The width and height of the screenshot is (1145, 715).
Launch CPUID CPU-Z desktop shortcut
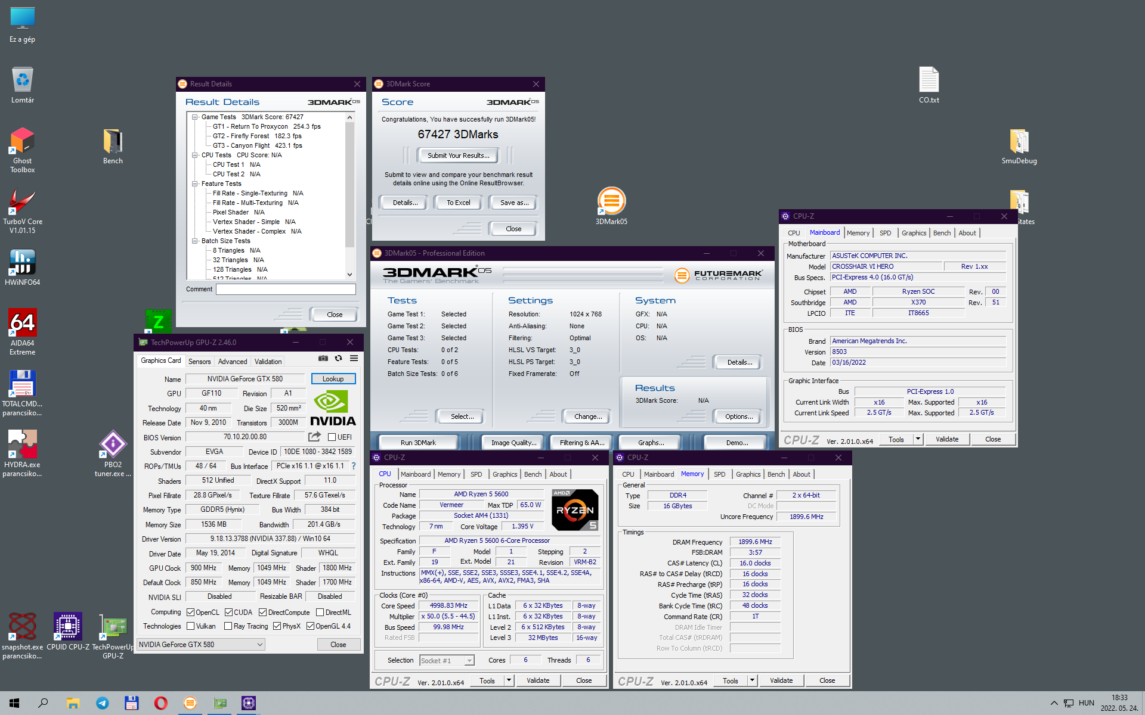coord(68,632)
